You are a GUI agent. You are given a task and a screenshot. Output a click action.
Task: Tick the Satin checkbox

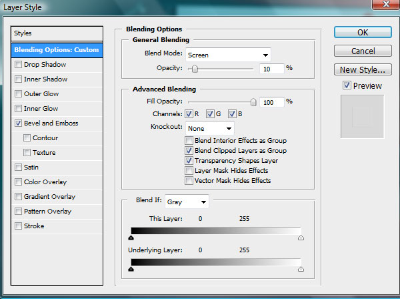pos(18,168)
